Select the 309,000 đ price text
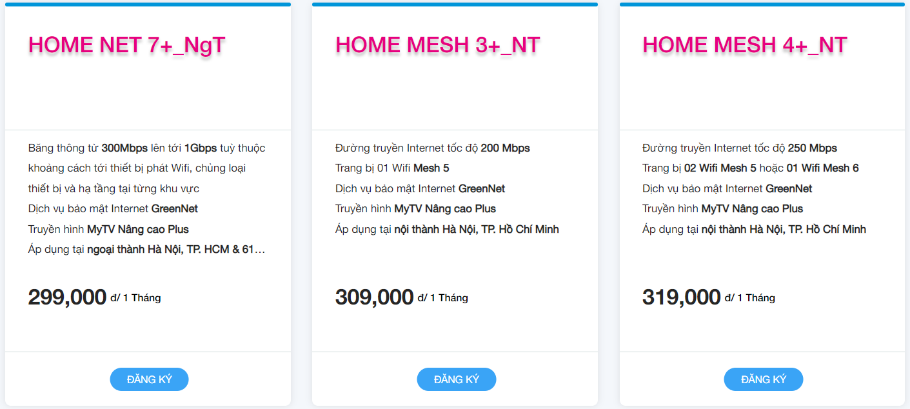 point(375,297)
